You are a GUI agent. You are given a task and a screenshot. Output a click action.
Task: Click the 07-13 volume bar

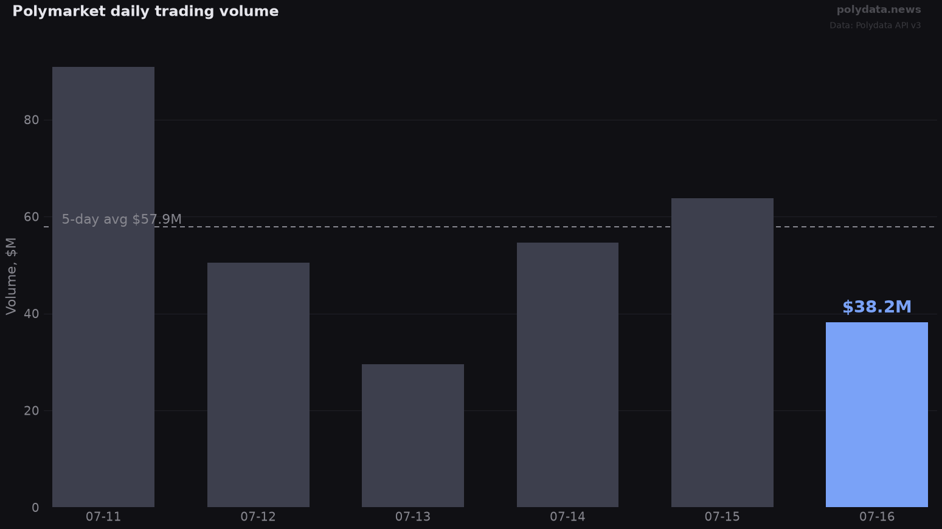(413, 435)
